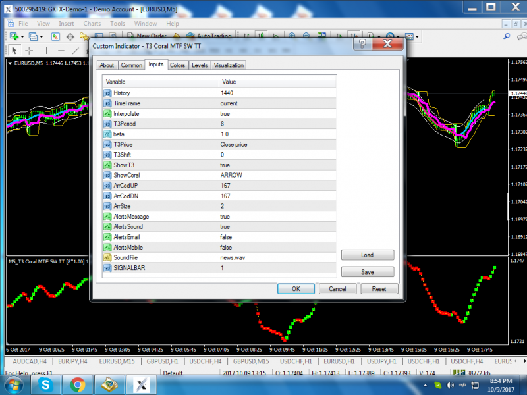Open the New Chart toolbar icon
The width and height of the screenshot is (527, 395).
tap(14, 36)
